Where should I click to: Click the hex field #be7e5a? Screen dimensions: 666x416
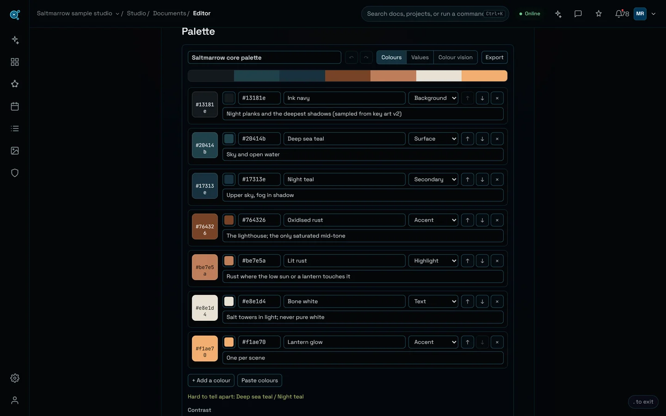pos(259,261)
